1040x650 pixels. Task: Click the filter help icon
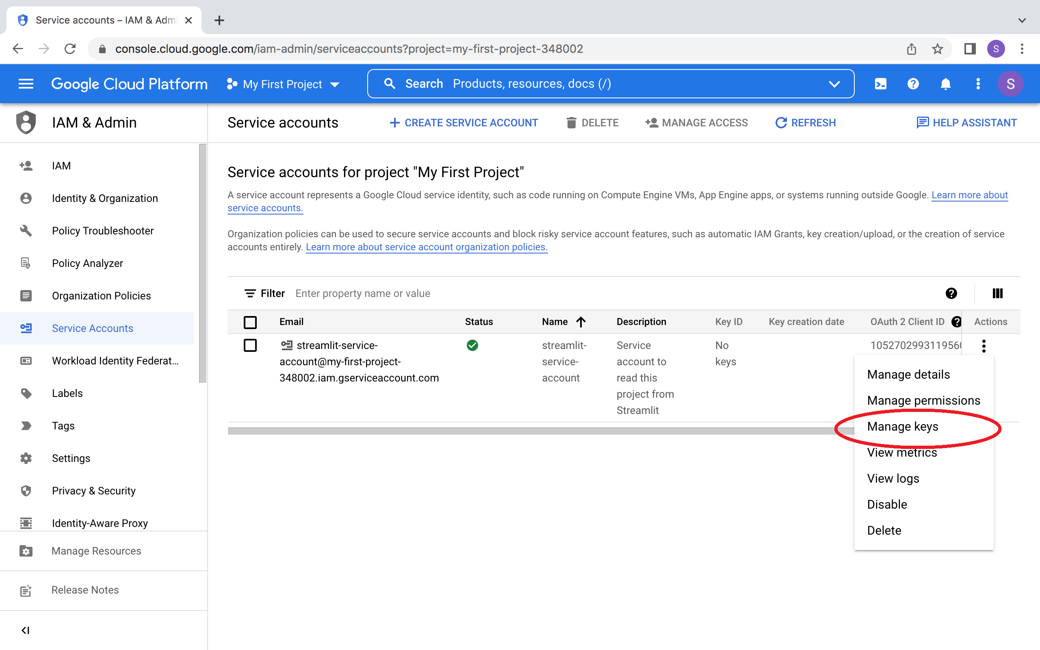pos(951,293)
